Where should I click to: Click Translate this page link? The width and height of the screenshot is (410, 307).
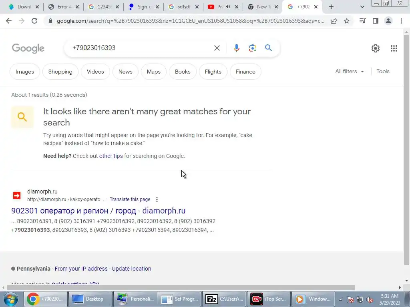[x=130, y=199]
